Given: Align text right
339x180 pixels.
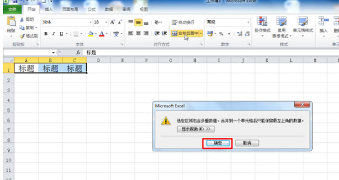Looking at the screenshot, I should [146, 33].
